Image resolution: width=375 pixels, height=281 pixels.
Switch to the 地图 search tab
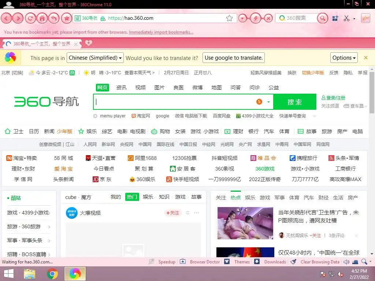click(216, 87)
